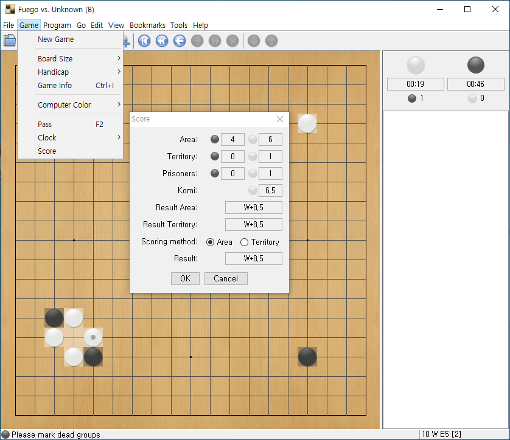Click the next move toolbar icon

[197, 41]
